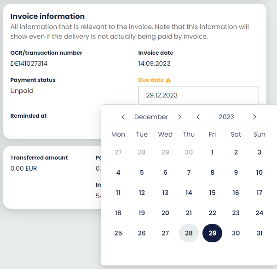Pick December 1 as due date

click(x=212, y=152)
